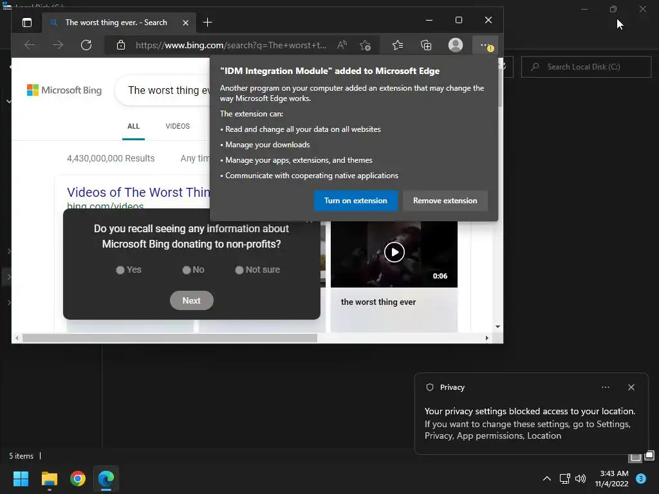Click the scroll left arrow in Edge
This screenshot has height=494, width=659.
pyautogui.click(x=17, y=338)
